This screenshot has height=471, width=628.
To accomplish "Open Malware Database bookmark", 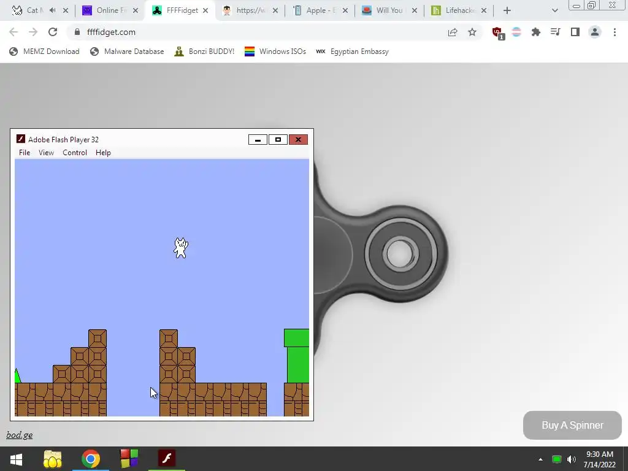I will pyautogui.click(x=128, y=52).
